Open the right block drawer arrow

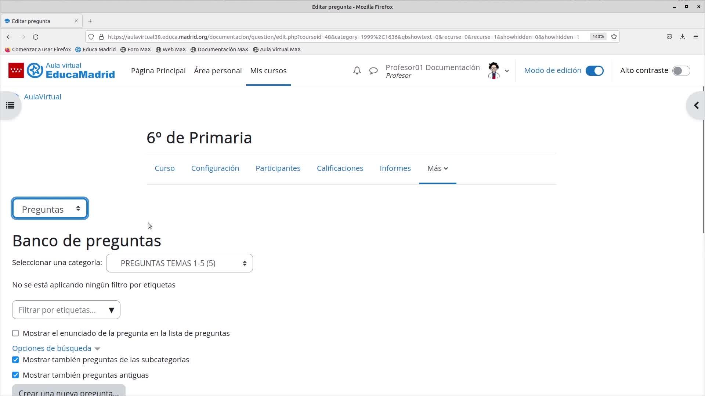(696, 106)
